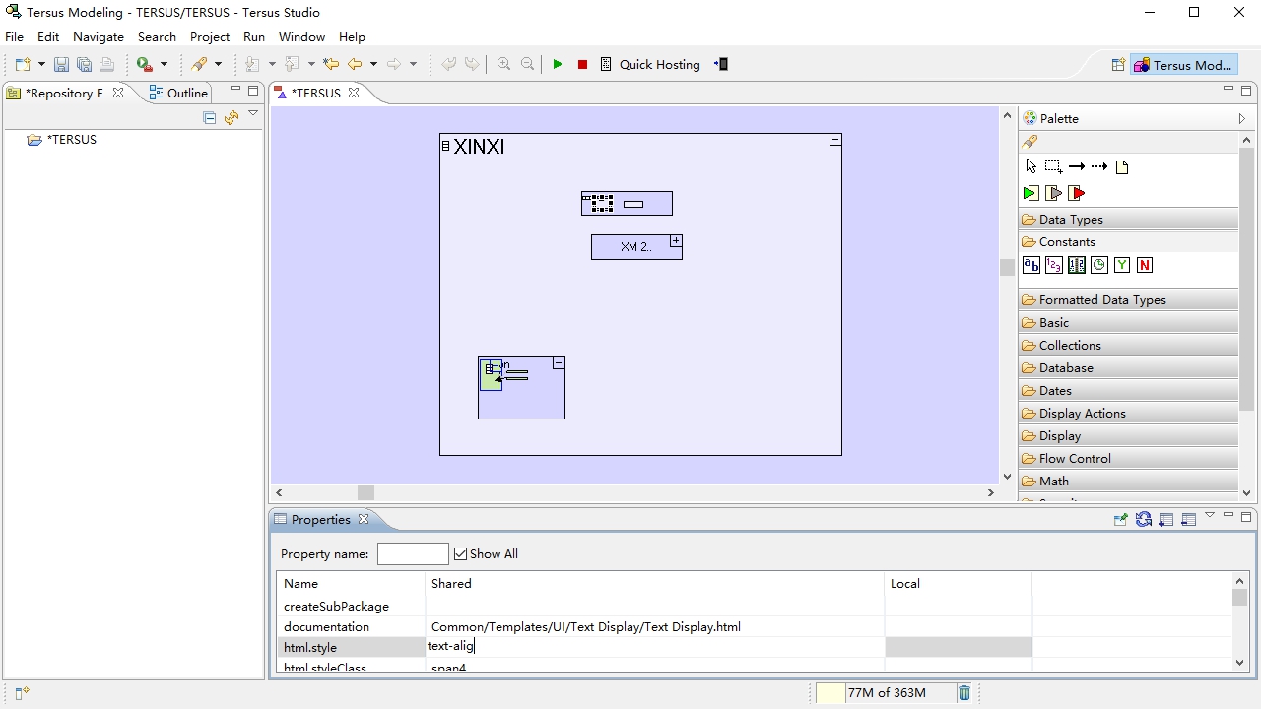Expand the Database palette drawer
This screenshot has width=1261, height=709.
(1128, 367)
